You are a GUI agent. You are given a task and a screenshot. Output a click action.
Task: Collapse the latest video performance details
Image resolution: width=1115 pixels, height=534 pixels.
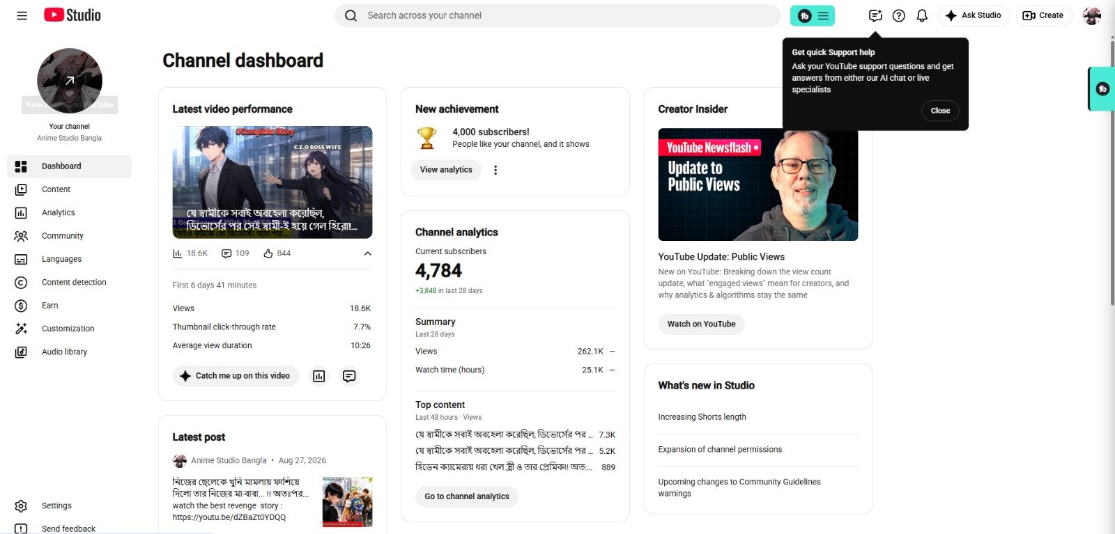pyautogui.click(x=367, y=253)
